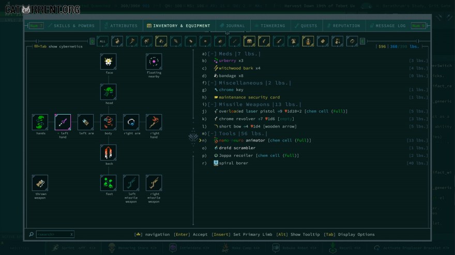Screen dimensions: 455x255
Task: Select the right arm bracelet slot
Action: pyautogui.click(x=131, y=122)
